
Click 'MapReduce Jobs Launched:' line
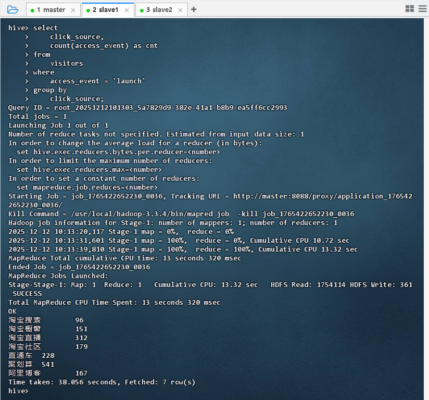58,276
